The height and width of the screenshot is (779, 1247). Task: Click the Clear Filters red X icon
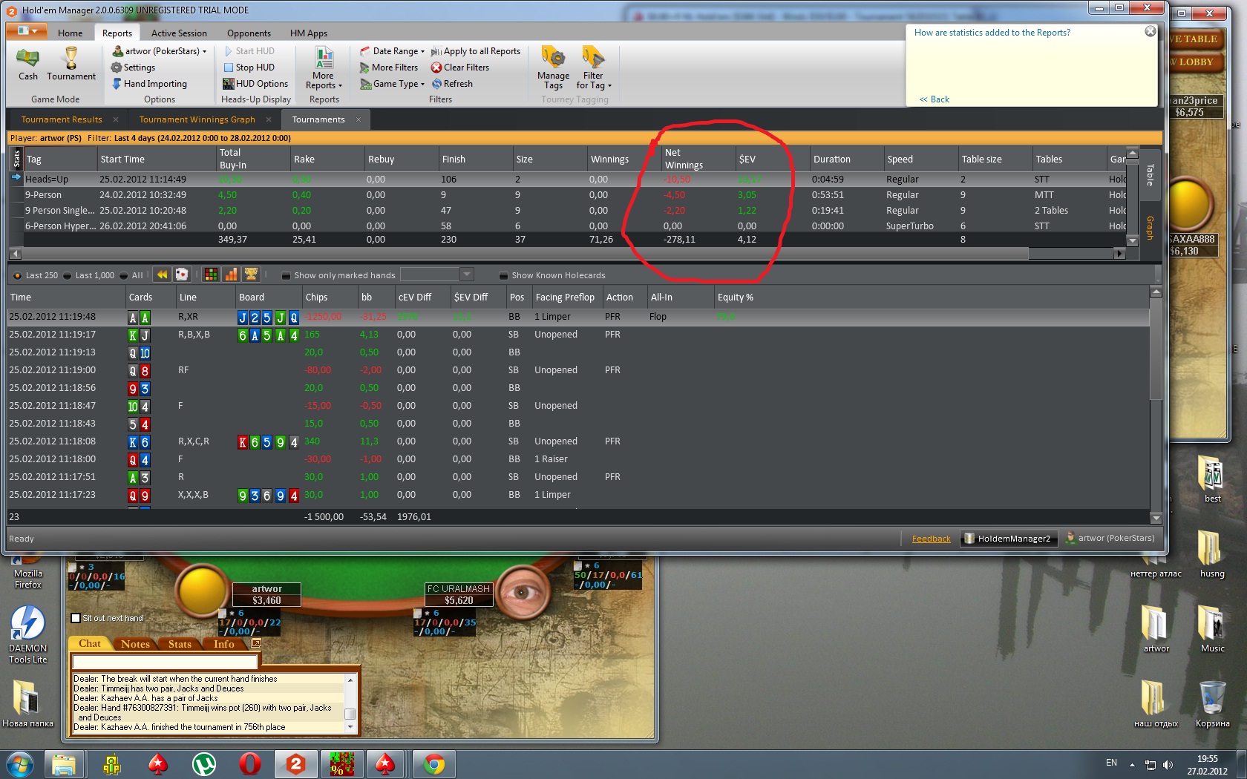pyautogui.click(x=436, y=68)
